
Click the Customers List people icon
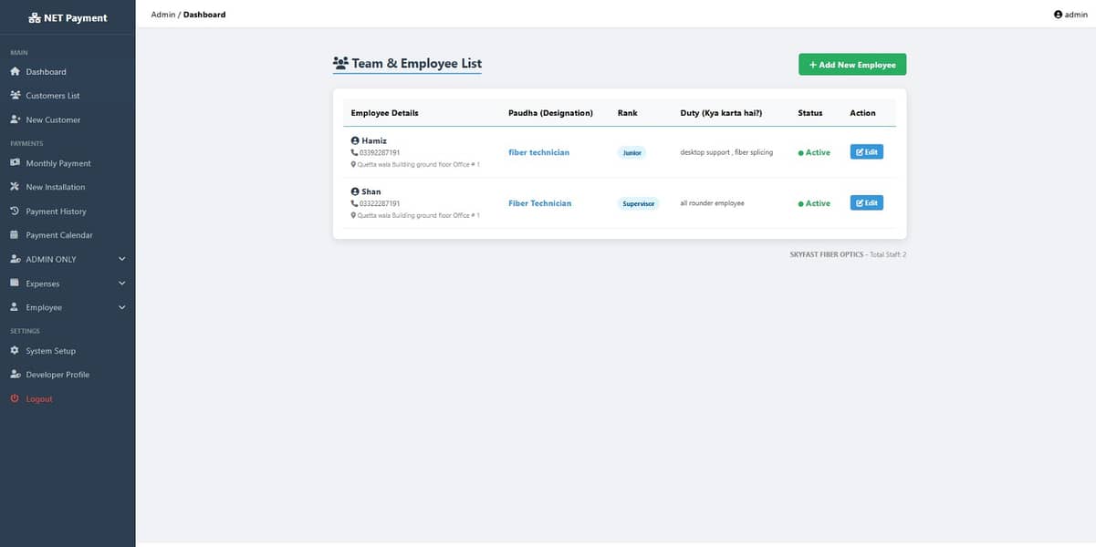(x=15, y=95)
